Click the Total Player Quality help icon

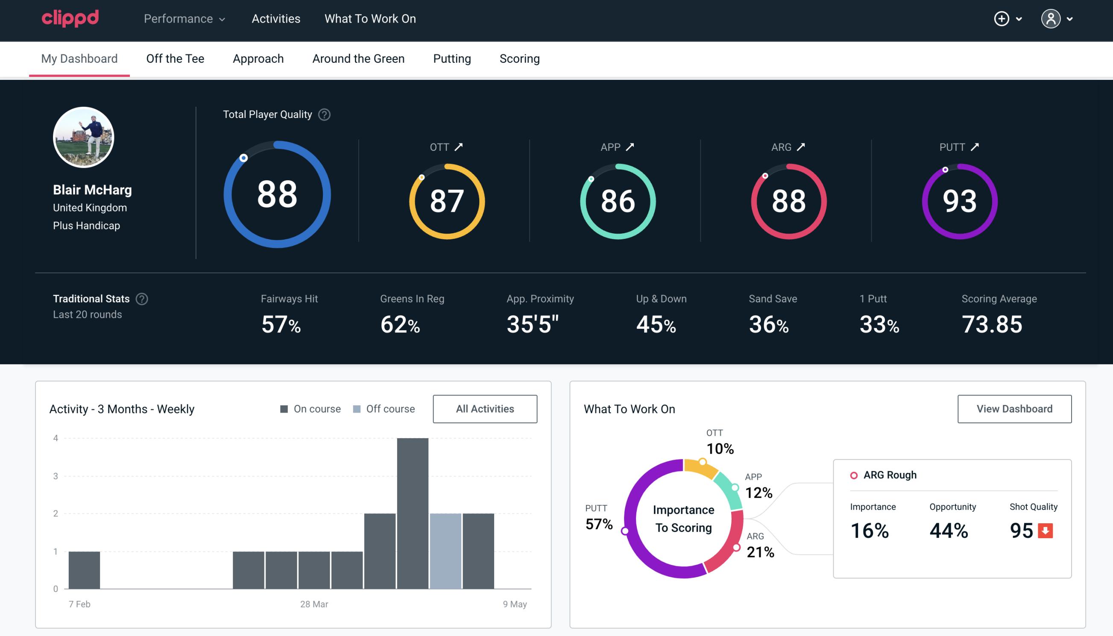pyautogui.click(x=323, y=114)
